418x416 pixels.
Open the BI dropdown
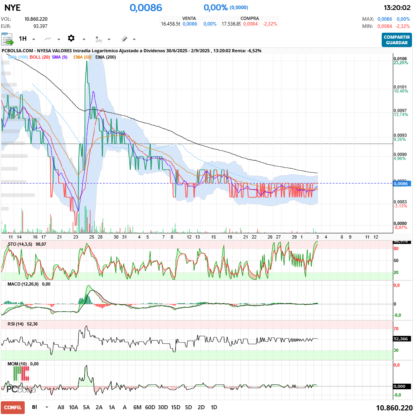[40, 407]
